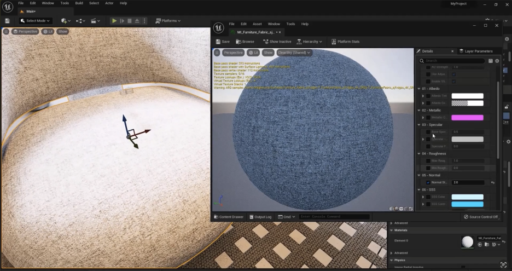Image resolution: width=512 pixels, height=271 pixels.
Task: Collapse the 04 - Roughness section
Action: [x=419, y=154]
